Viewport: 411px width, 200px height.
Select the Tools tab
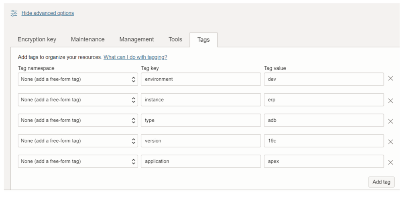175,40
